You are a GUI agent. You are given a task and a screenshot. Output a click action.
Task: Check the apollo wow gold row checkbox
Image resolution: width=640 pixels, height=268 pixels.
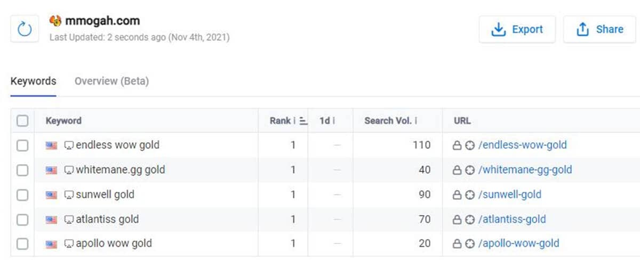coord(22,244)
